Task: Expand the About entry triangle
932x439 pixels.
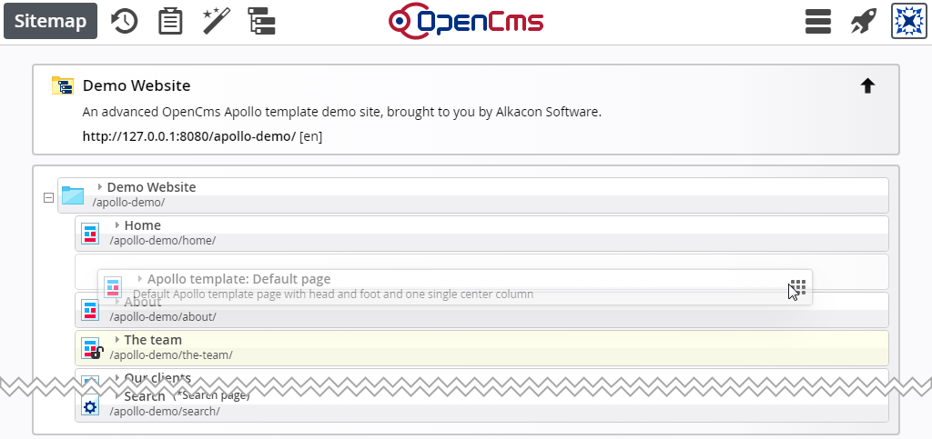Action: click(x=117, y=302)
